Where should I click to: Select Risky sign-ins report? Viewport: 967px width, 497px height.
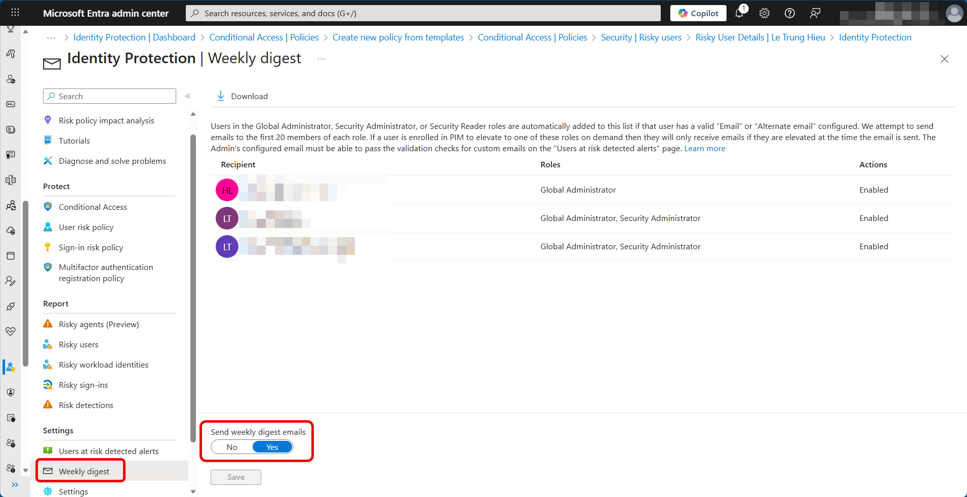(83, 385)
